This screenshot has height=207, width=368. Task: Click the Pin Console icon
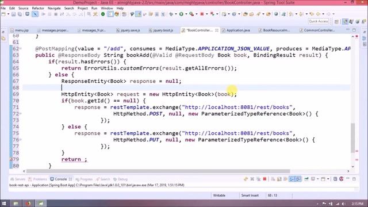(x=306, y=179)
